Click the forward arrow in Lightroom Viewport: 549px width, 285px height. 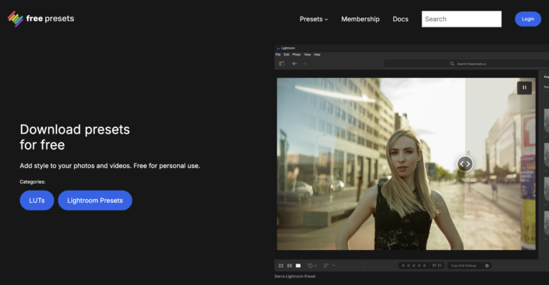pyautogui.click(x=304, y=64)
